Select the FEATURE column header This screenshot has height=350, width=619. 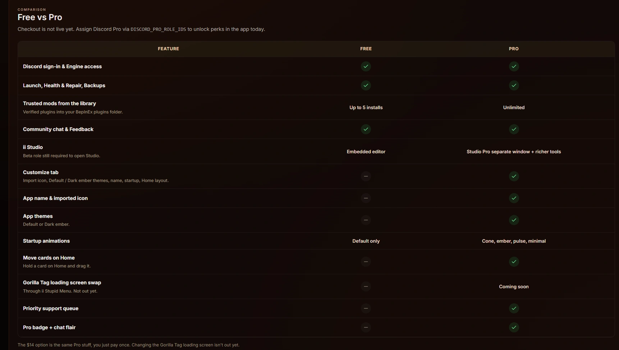(168, 49)
